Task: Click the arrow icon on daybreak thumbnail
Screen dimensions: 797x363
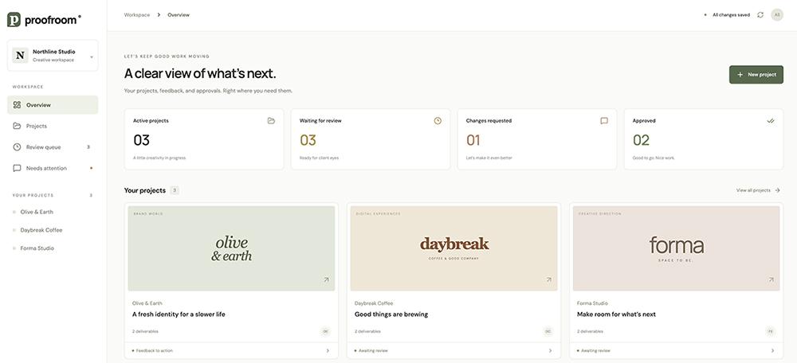Action: 548,279
